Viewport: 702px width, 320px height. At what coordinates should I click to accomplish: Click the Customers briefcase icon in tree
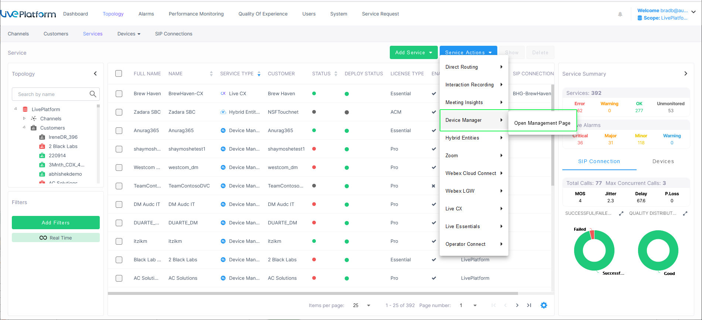34,128
